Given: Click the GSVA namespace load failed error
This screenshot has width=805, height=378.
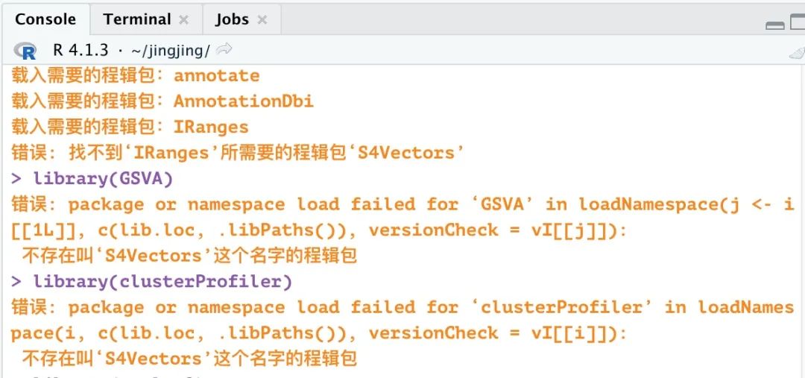Looking at the screenshot, I should [402, 230].
